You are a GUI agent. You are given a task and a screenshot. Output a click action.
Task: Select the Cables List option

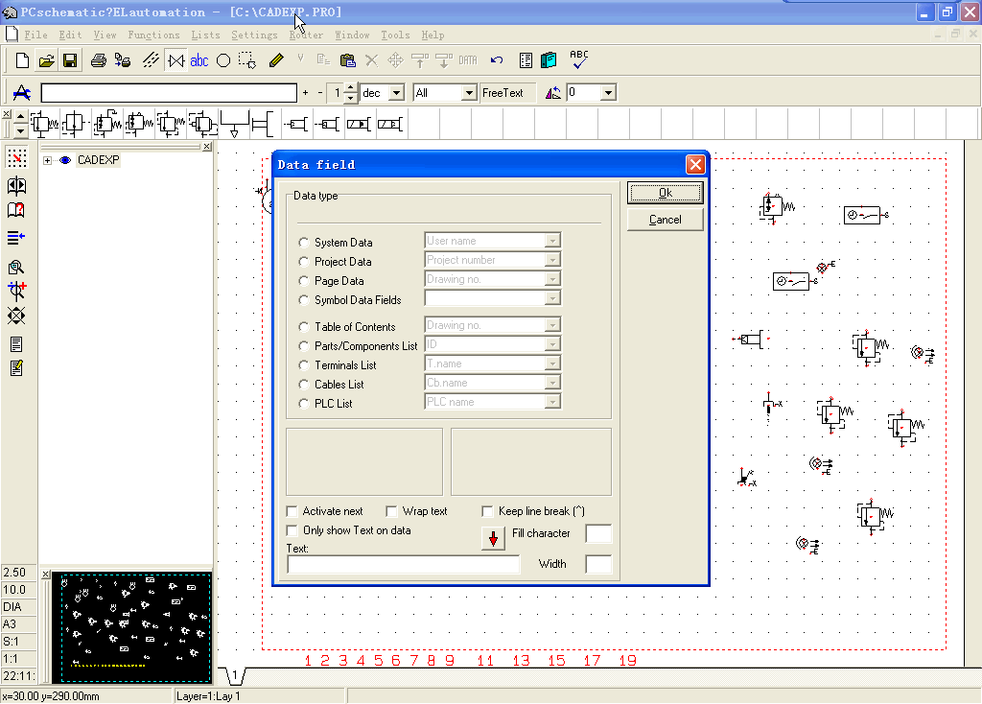pyautogui.click(x=304, y=385)
